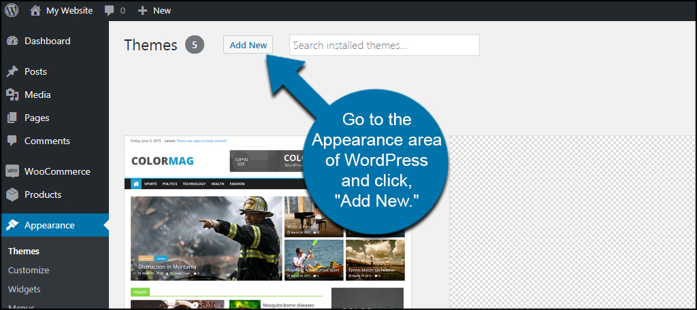Click the WooCommerce sidebar icon

point(12,171)
